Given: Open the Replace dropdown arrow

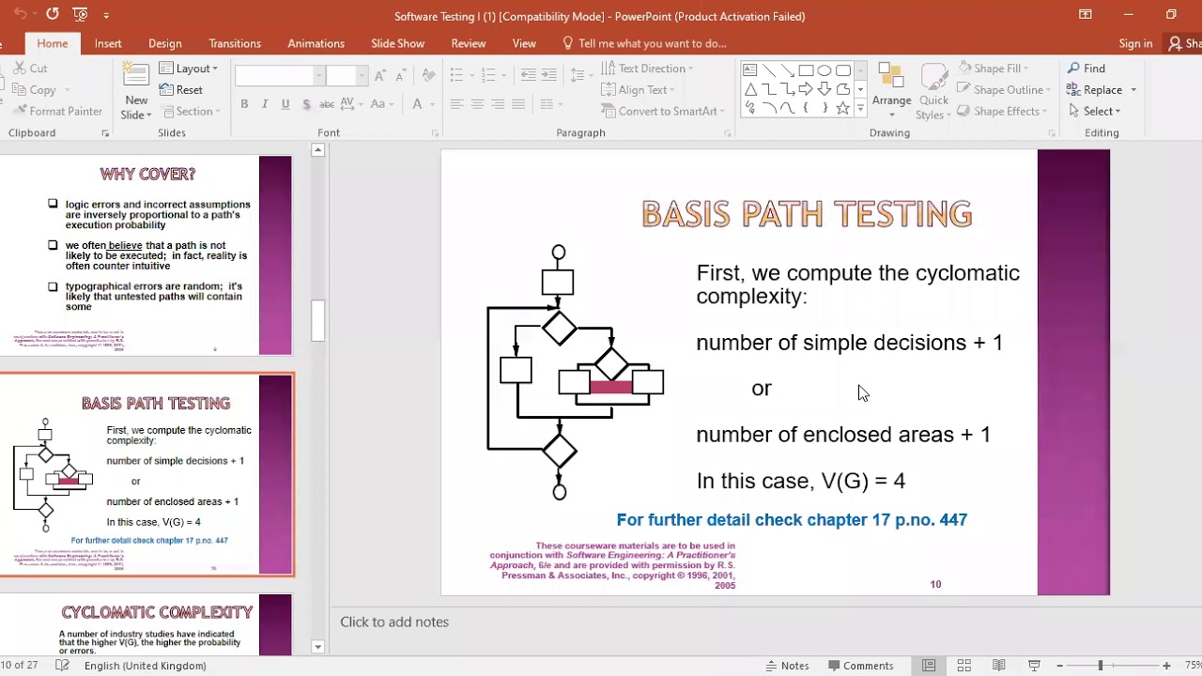Looking at the screenshot, I should pyautogui.click(x=1133, y=90).
